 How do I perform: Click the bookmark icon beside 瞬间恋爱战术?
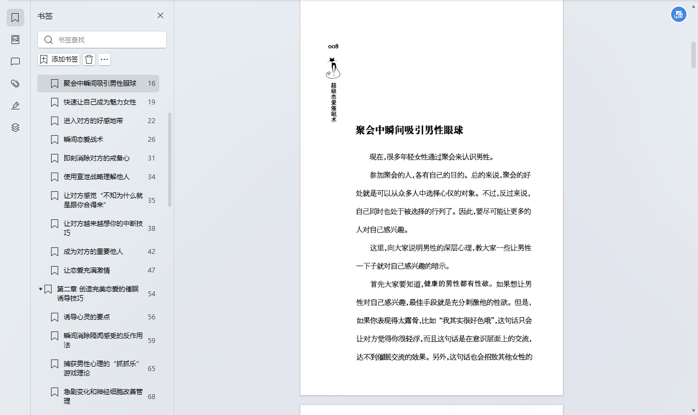(x=54, y=140)
